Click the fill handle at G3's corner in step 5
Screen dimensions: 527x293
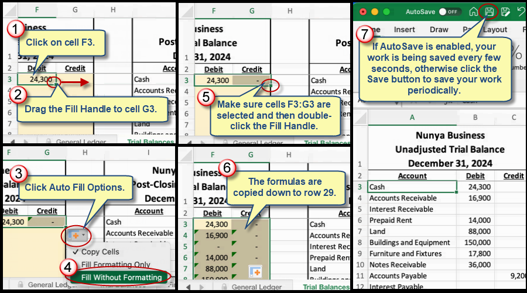(271, 86)
